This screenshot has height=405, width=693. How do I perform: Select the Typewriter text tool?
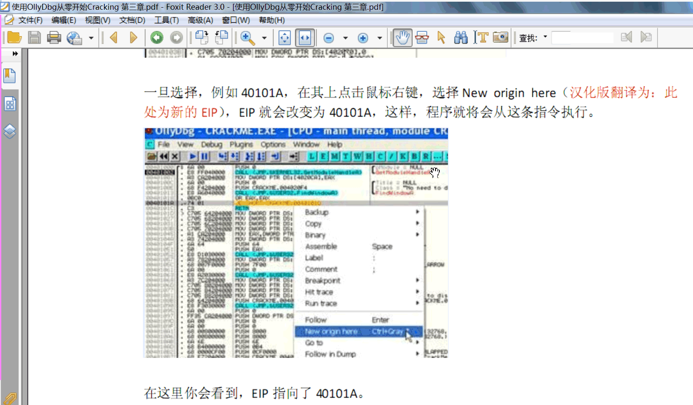[x=481, y=38]
